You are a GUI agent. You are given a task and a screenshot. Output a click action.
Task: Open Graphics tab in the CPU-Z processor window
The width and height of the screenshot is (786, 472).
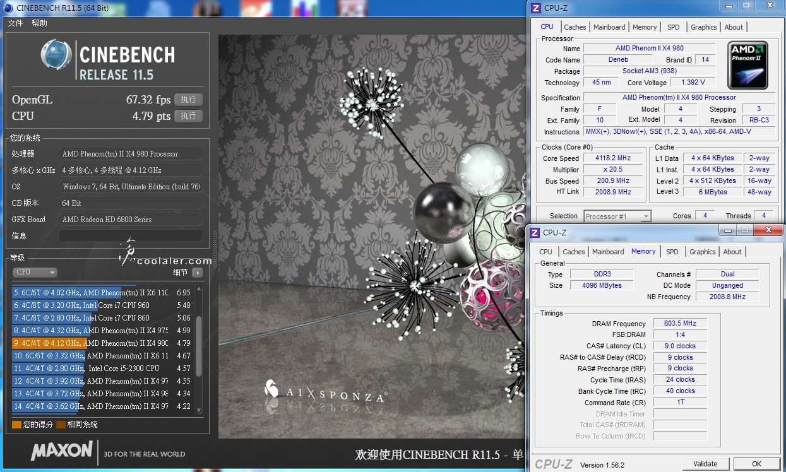click(703, 27)
